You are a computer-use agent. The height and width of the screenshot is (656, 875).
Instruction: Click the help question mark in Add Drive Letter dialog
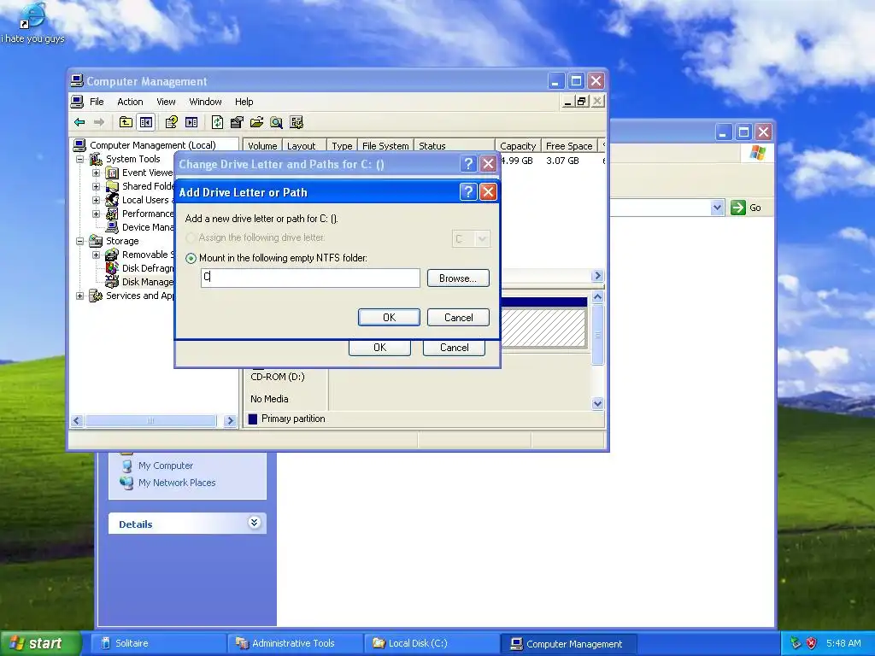tap(468, 192)
